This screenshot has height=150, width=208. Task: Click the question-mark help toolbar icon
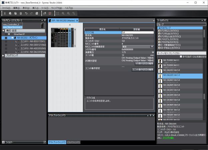[37, 13]
